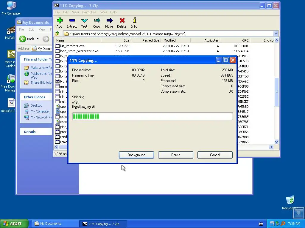
Task: Sort by the Modified column header
Action: click(176, 40)
